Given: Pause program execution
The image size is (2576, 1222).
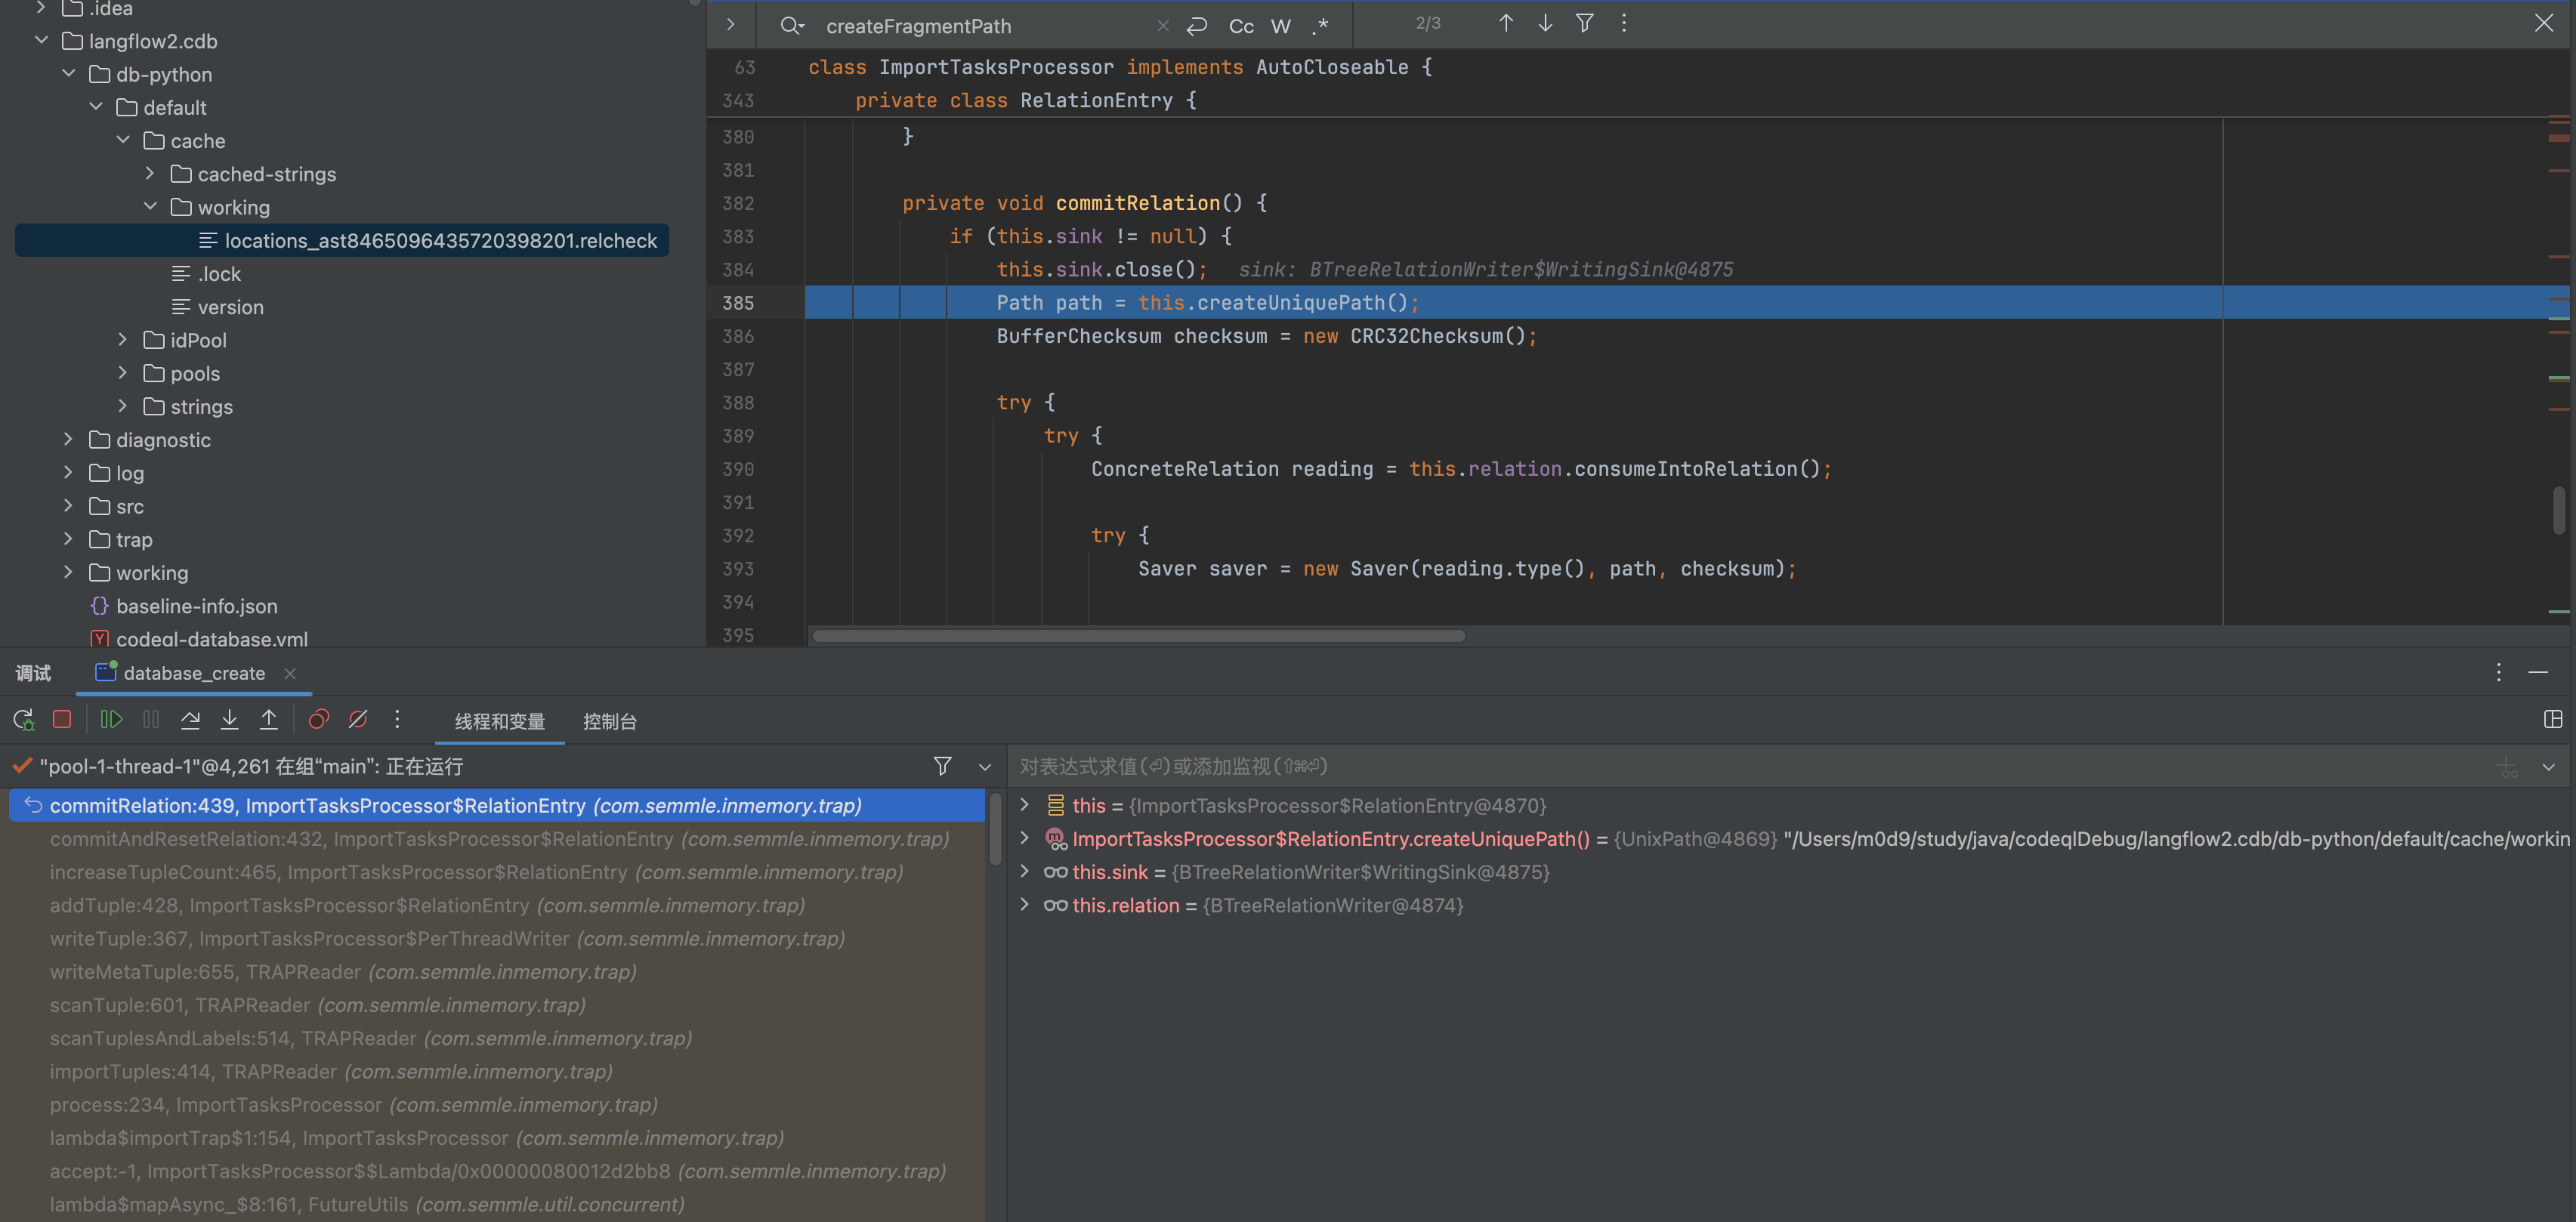Looking at the screenshot, I should tap(151, 719).
